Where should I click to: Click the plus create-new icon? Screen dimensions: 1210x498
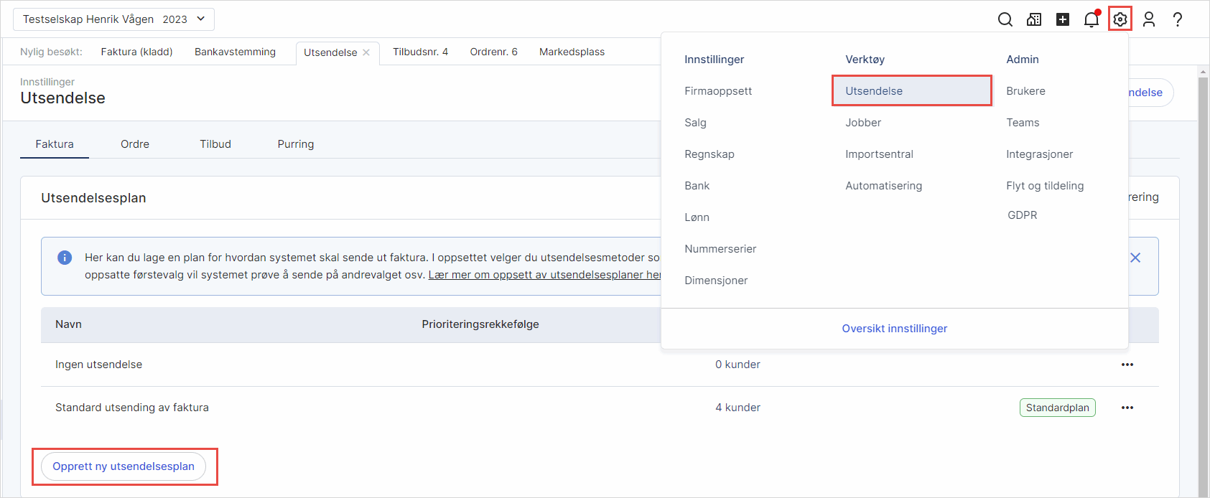coord(1063,19)
